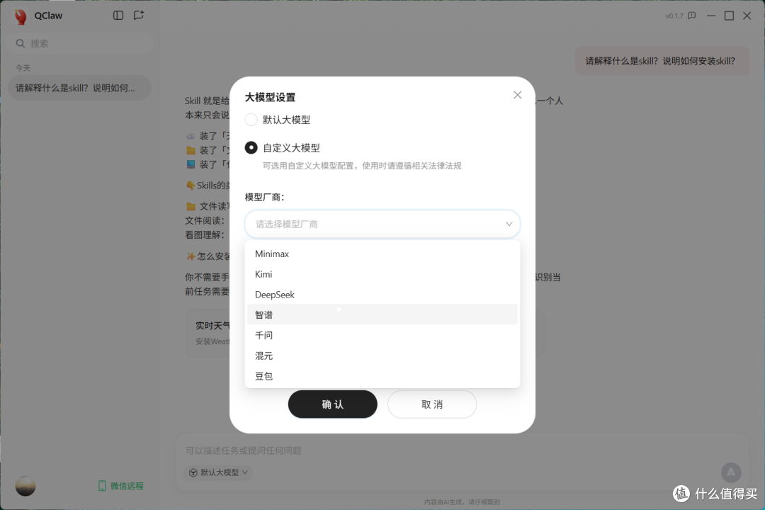This screenshot has height=510, width=765.
Task: Open the 微信远程 link
Action: 121,486
